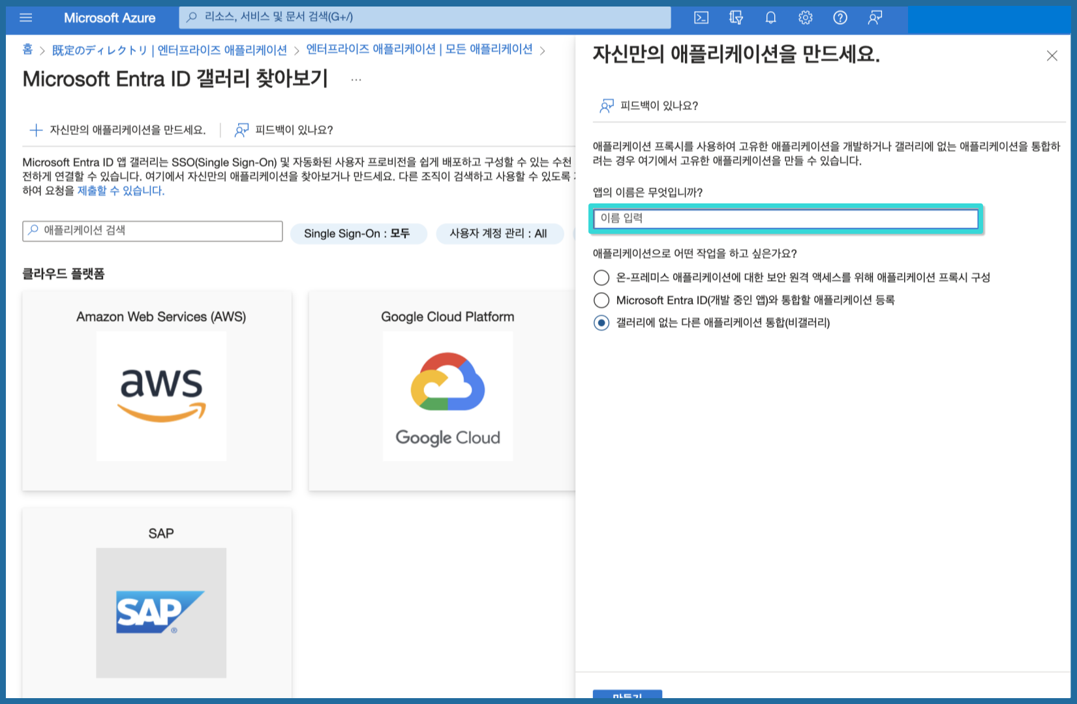Open the Azure portal hamburger menu
1077x704 pixels.
click(x=26, y=18)
